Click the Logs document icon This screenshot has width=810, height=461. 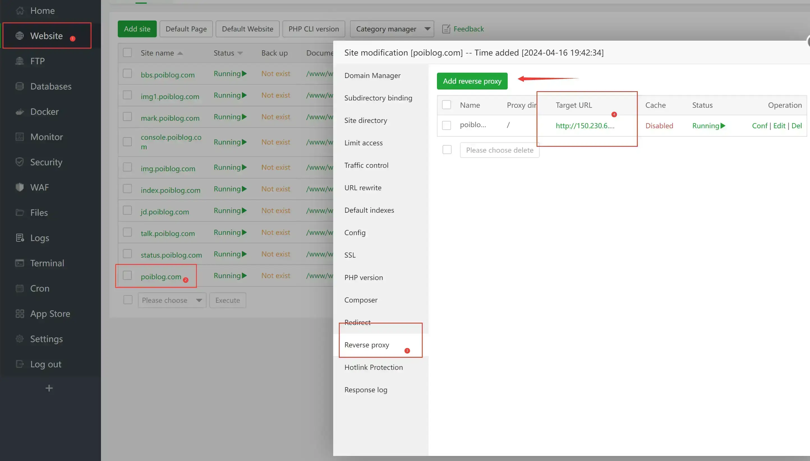(x=20, y=238)
